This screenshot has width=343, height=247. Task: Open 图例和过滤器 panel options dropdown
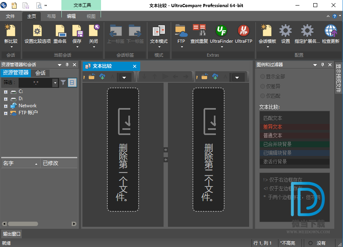315,65
